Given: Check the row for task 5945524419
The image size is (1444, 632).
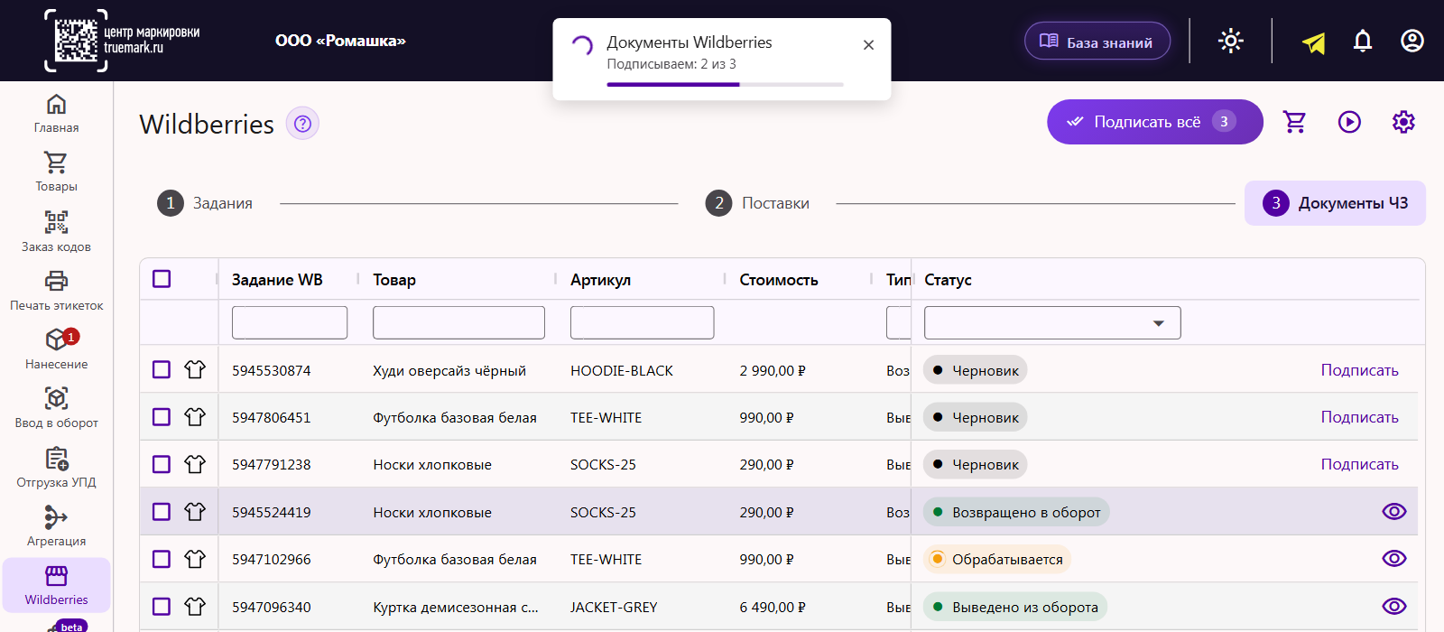Looking at the screenshot, I should point(162,512).
